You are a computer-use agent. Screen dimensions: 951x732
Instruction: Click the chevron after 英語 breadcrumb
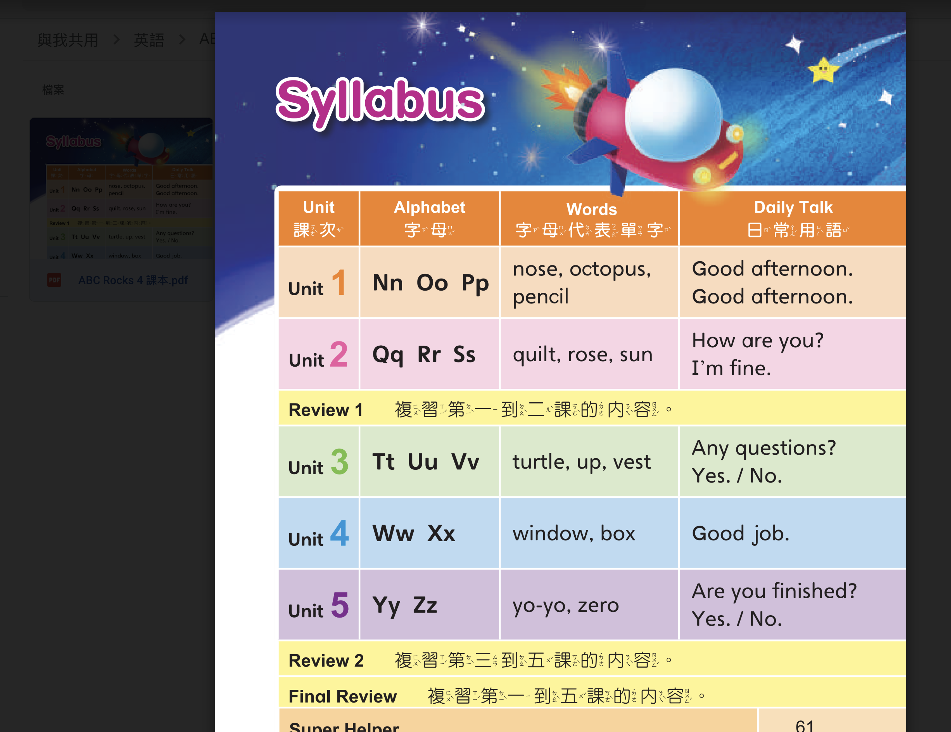[x=182, y=40]
